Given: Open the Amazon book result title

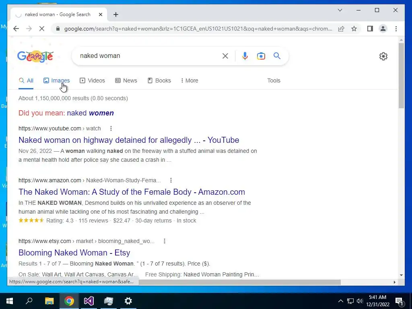Looking at the screenshot, I should [x=132, y=192].
